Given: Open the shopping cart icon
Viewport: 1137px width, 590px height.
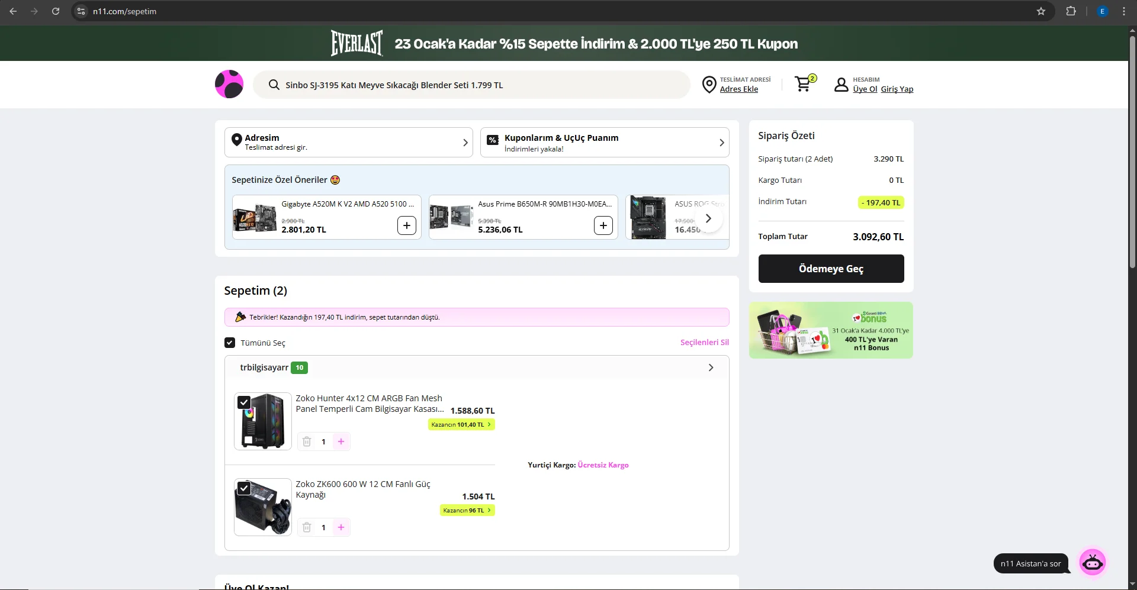Looking at the screenshot, I should pos(804,84).
